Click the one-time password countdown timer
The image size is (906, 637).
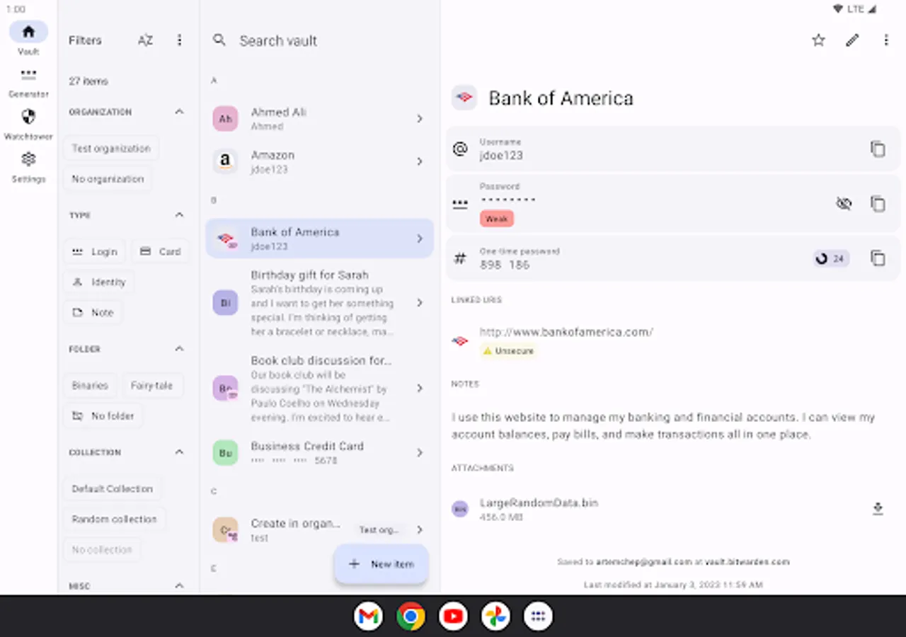[x=831, y=258]
